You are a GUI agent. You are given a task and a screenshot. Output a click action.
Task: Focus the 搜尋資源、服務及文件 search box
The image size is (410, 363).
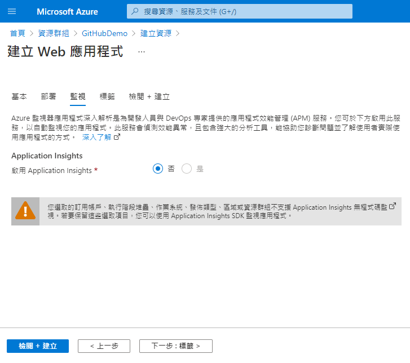tap(240, 11)
